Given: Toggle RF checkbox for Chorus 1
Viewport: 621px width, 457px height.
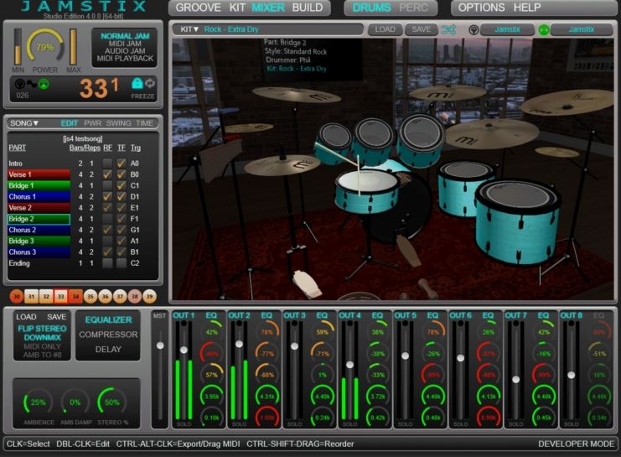Looking at the screenshot, I should (107, 196).
